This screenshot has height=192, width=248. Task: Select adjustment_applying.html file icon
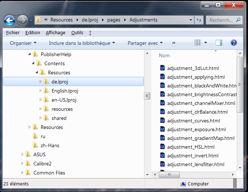click(163, 77)
